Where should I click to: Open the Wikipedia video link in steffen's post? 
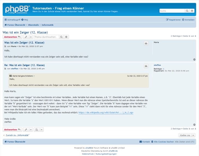(x=106, y=112)
